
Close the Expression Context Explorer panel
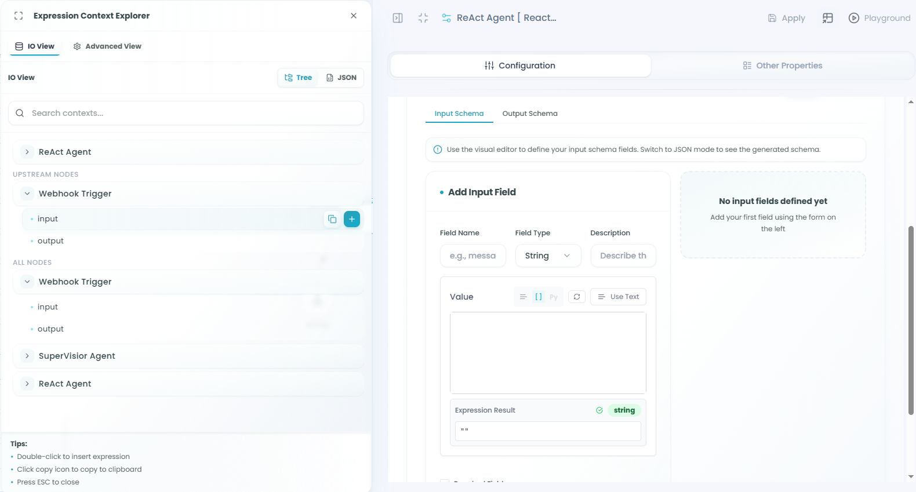click(x=354, y=16)
